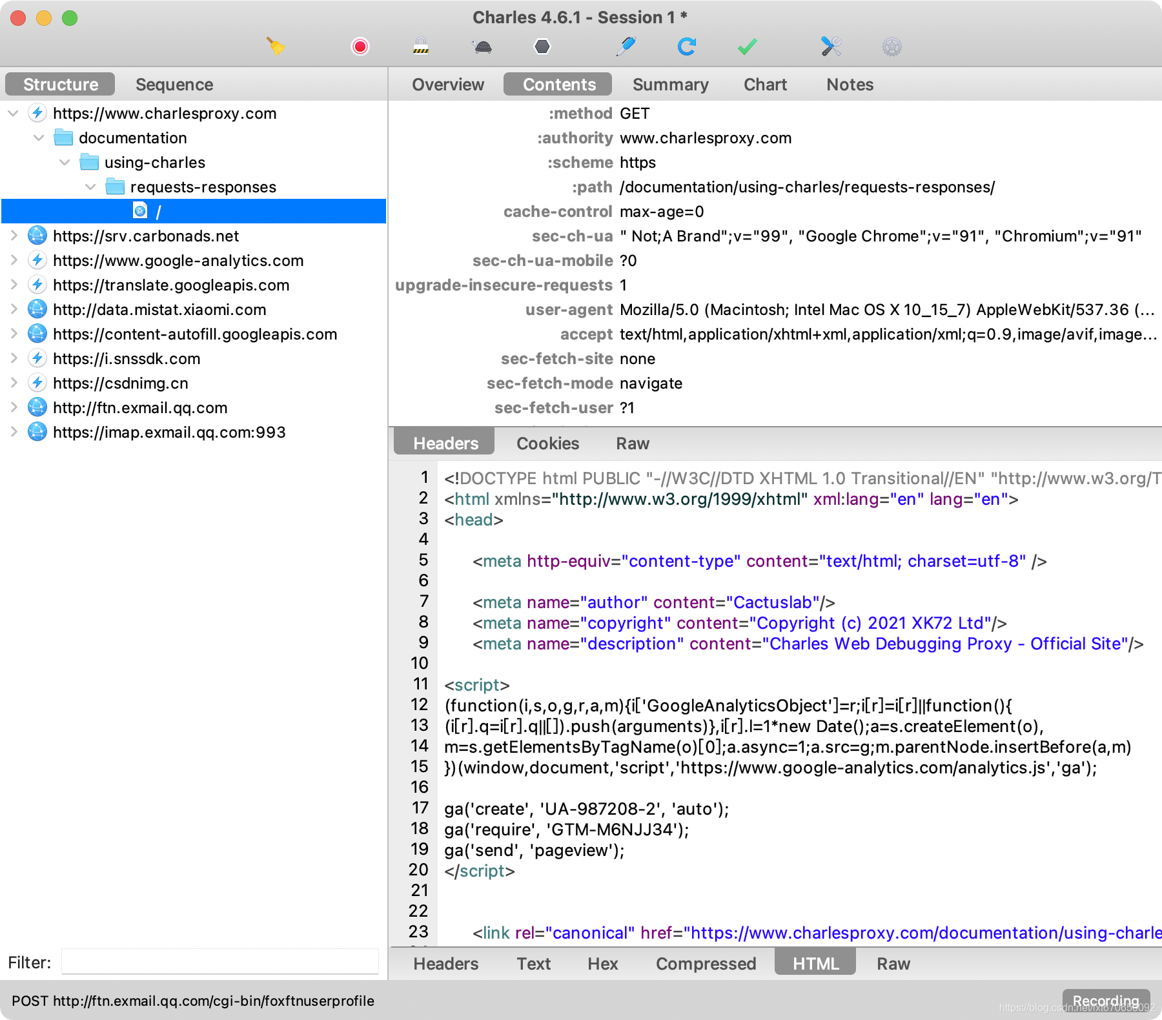The height and width of the screenshot is (1020, 1162).
Task: Open the Settings gear icon
Action: click(x=892, y=46)
